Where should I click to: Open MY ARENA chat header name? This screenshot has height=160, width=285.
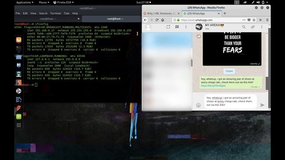click(x=215, y=25)
